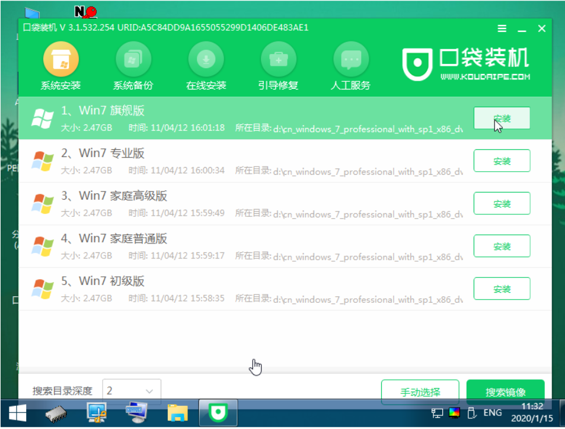Expand the 搜索目录深度 dropdown
This screenshot has height=429, width=565.
click(x=132, y=391)
